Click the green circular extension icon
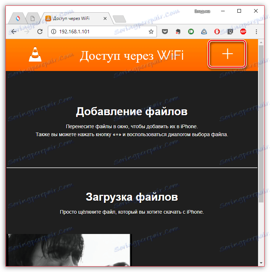 coord(191,32)
